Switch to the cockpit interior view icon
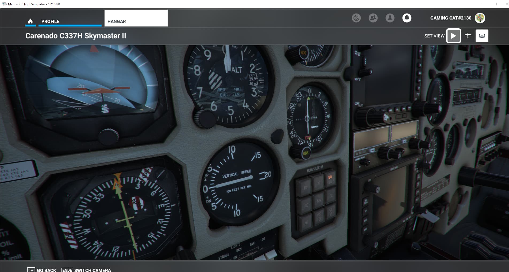This screenshot has height=272, width=509. point(482,36)
